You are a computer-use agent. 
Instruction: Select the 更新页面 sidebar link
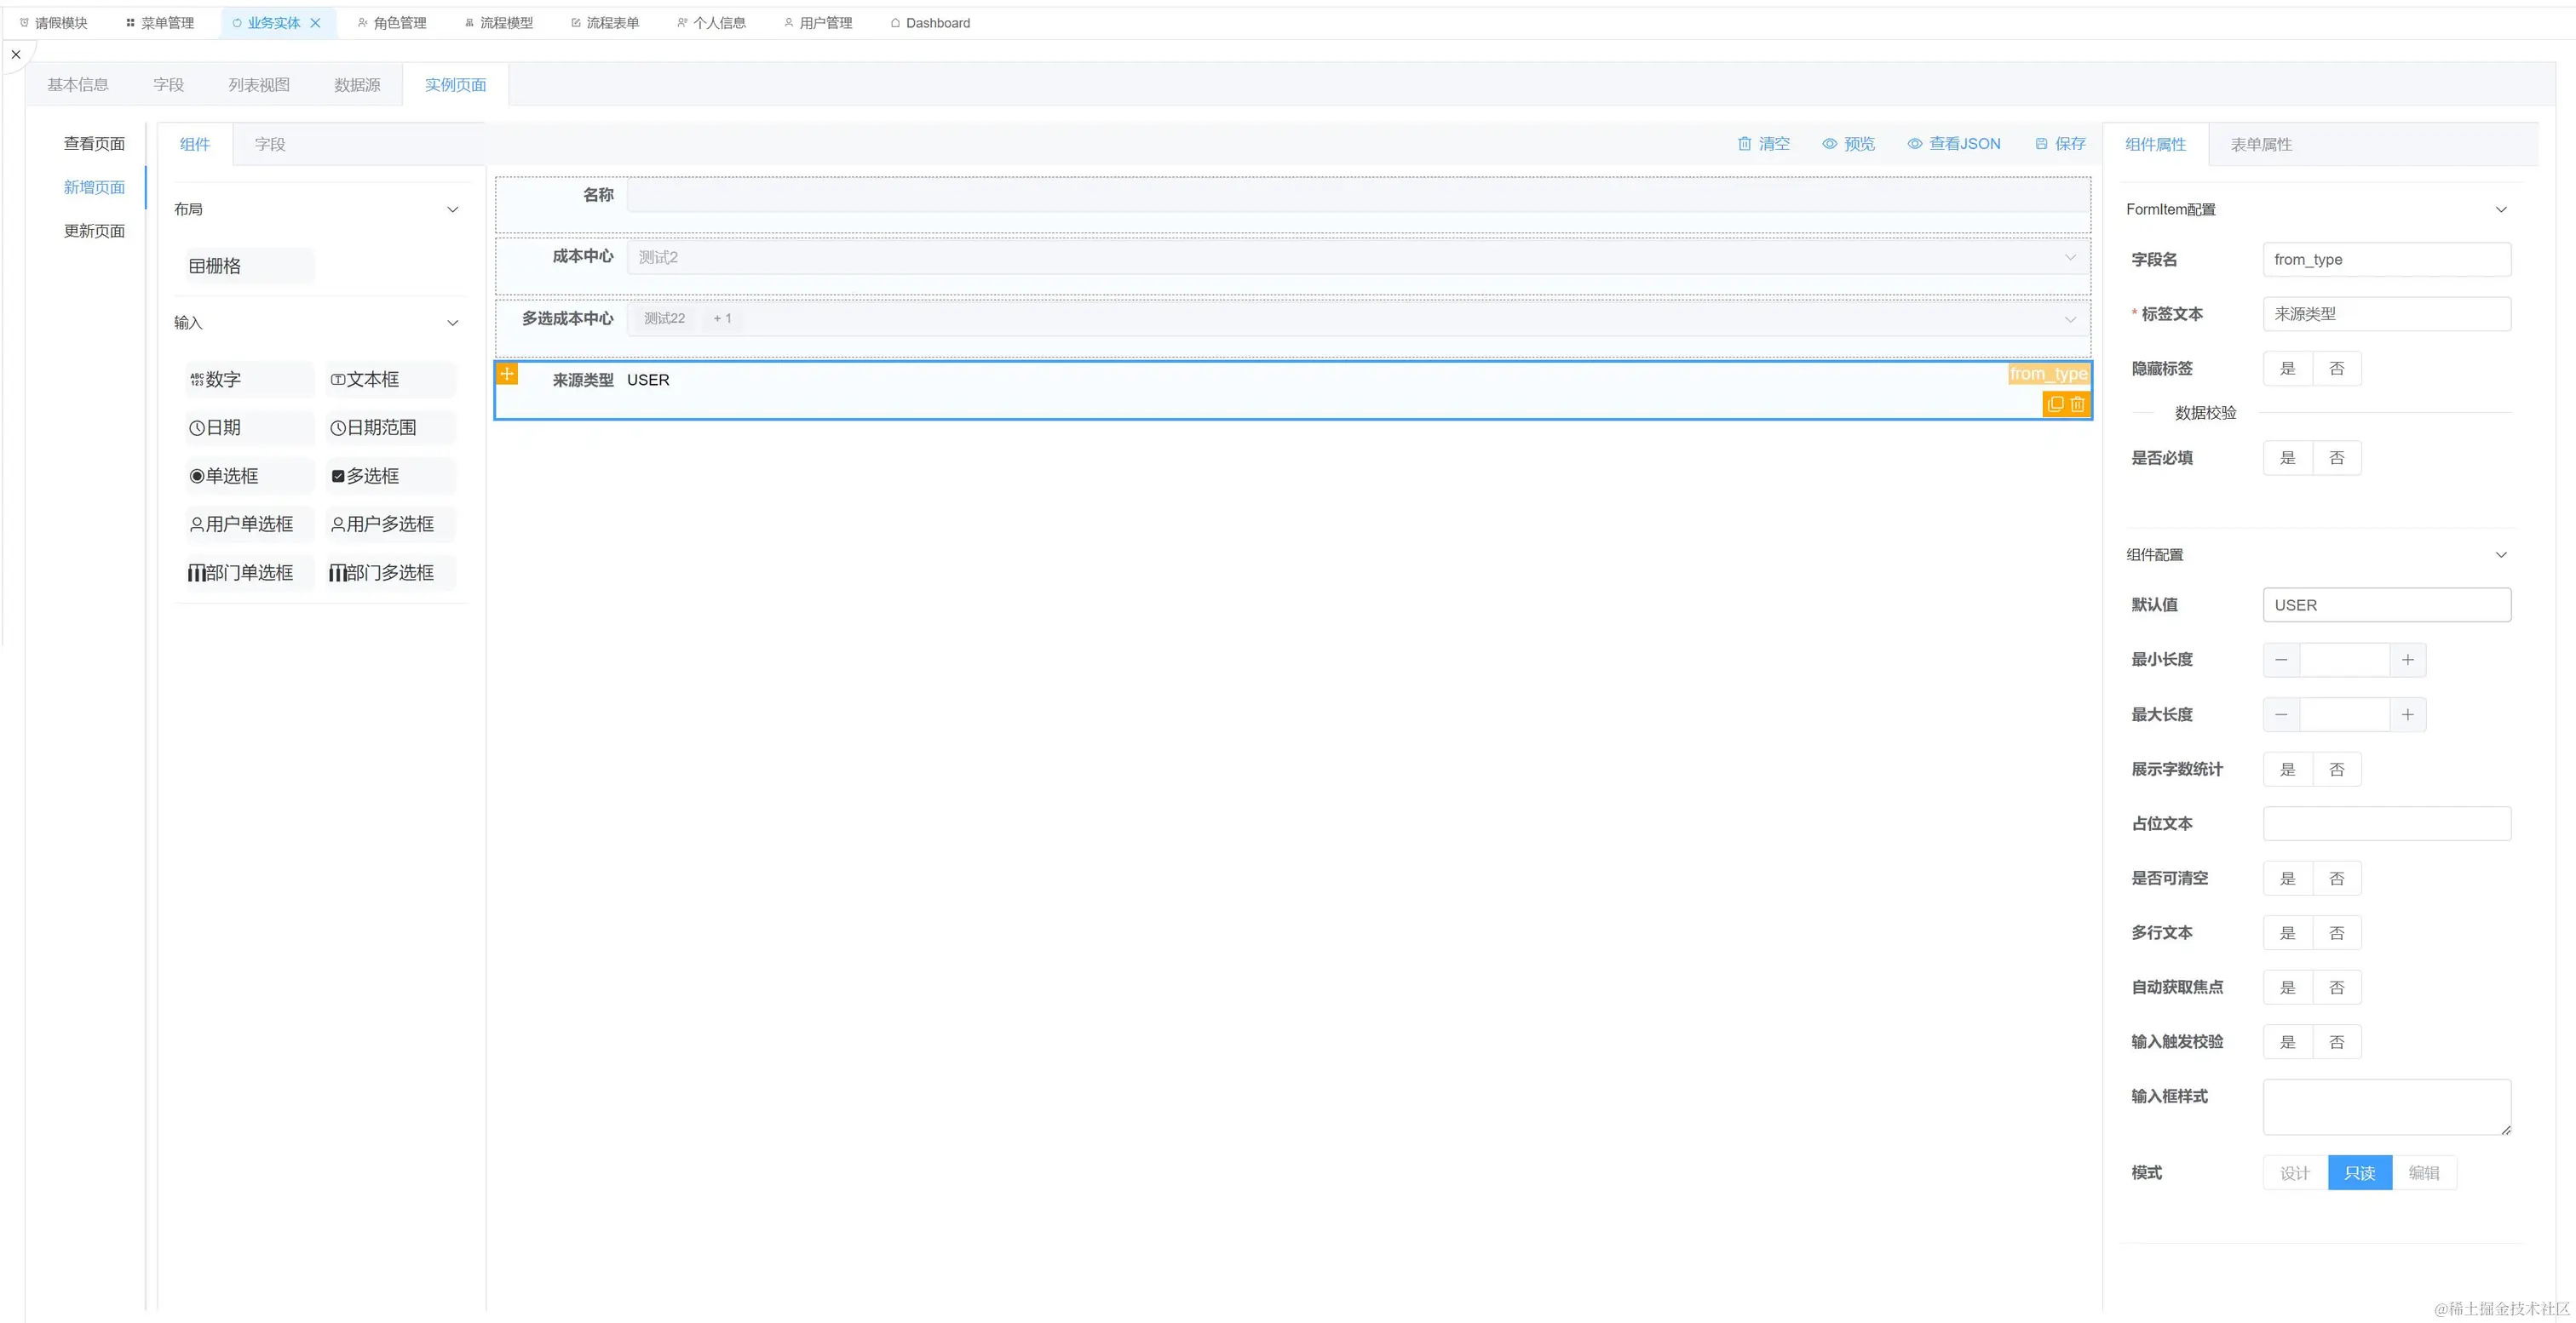pos(94,231)
